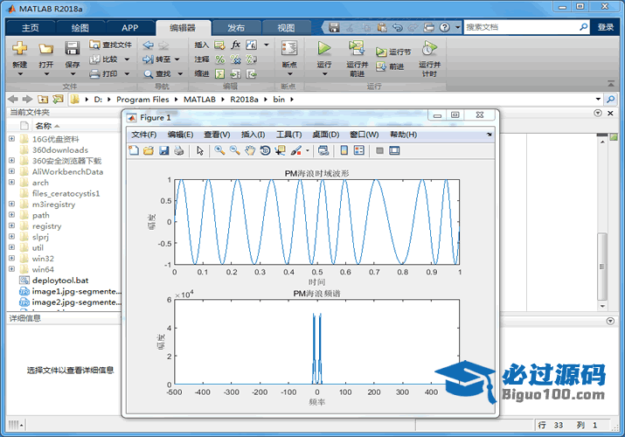The height and width of the screenshot is (437, 625).
Task: Select Figure 1 data cursor tool
Action: pos(281,150)
